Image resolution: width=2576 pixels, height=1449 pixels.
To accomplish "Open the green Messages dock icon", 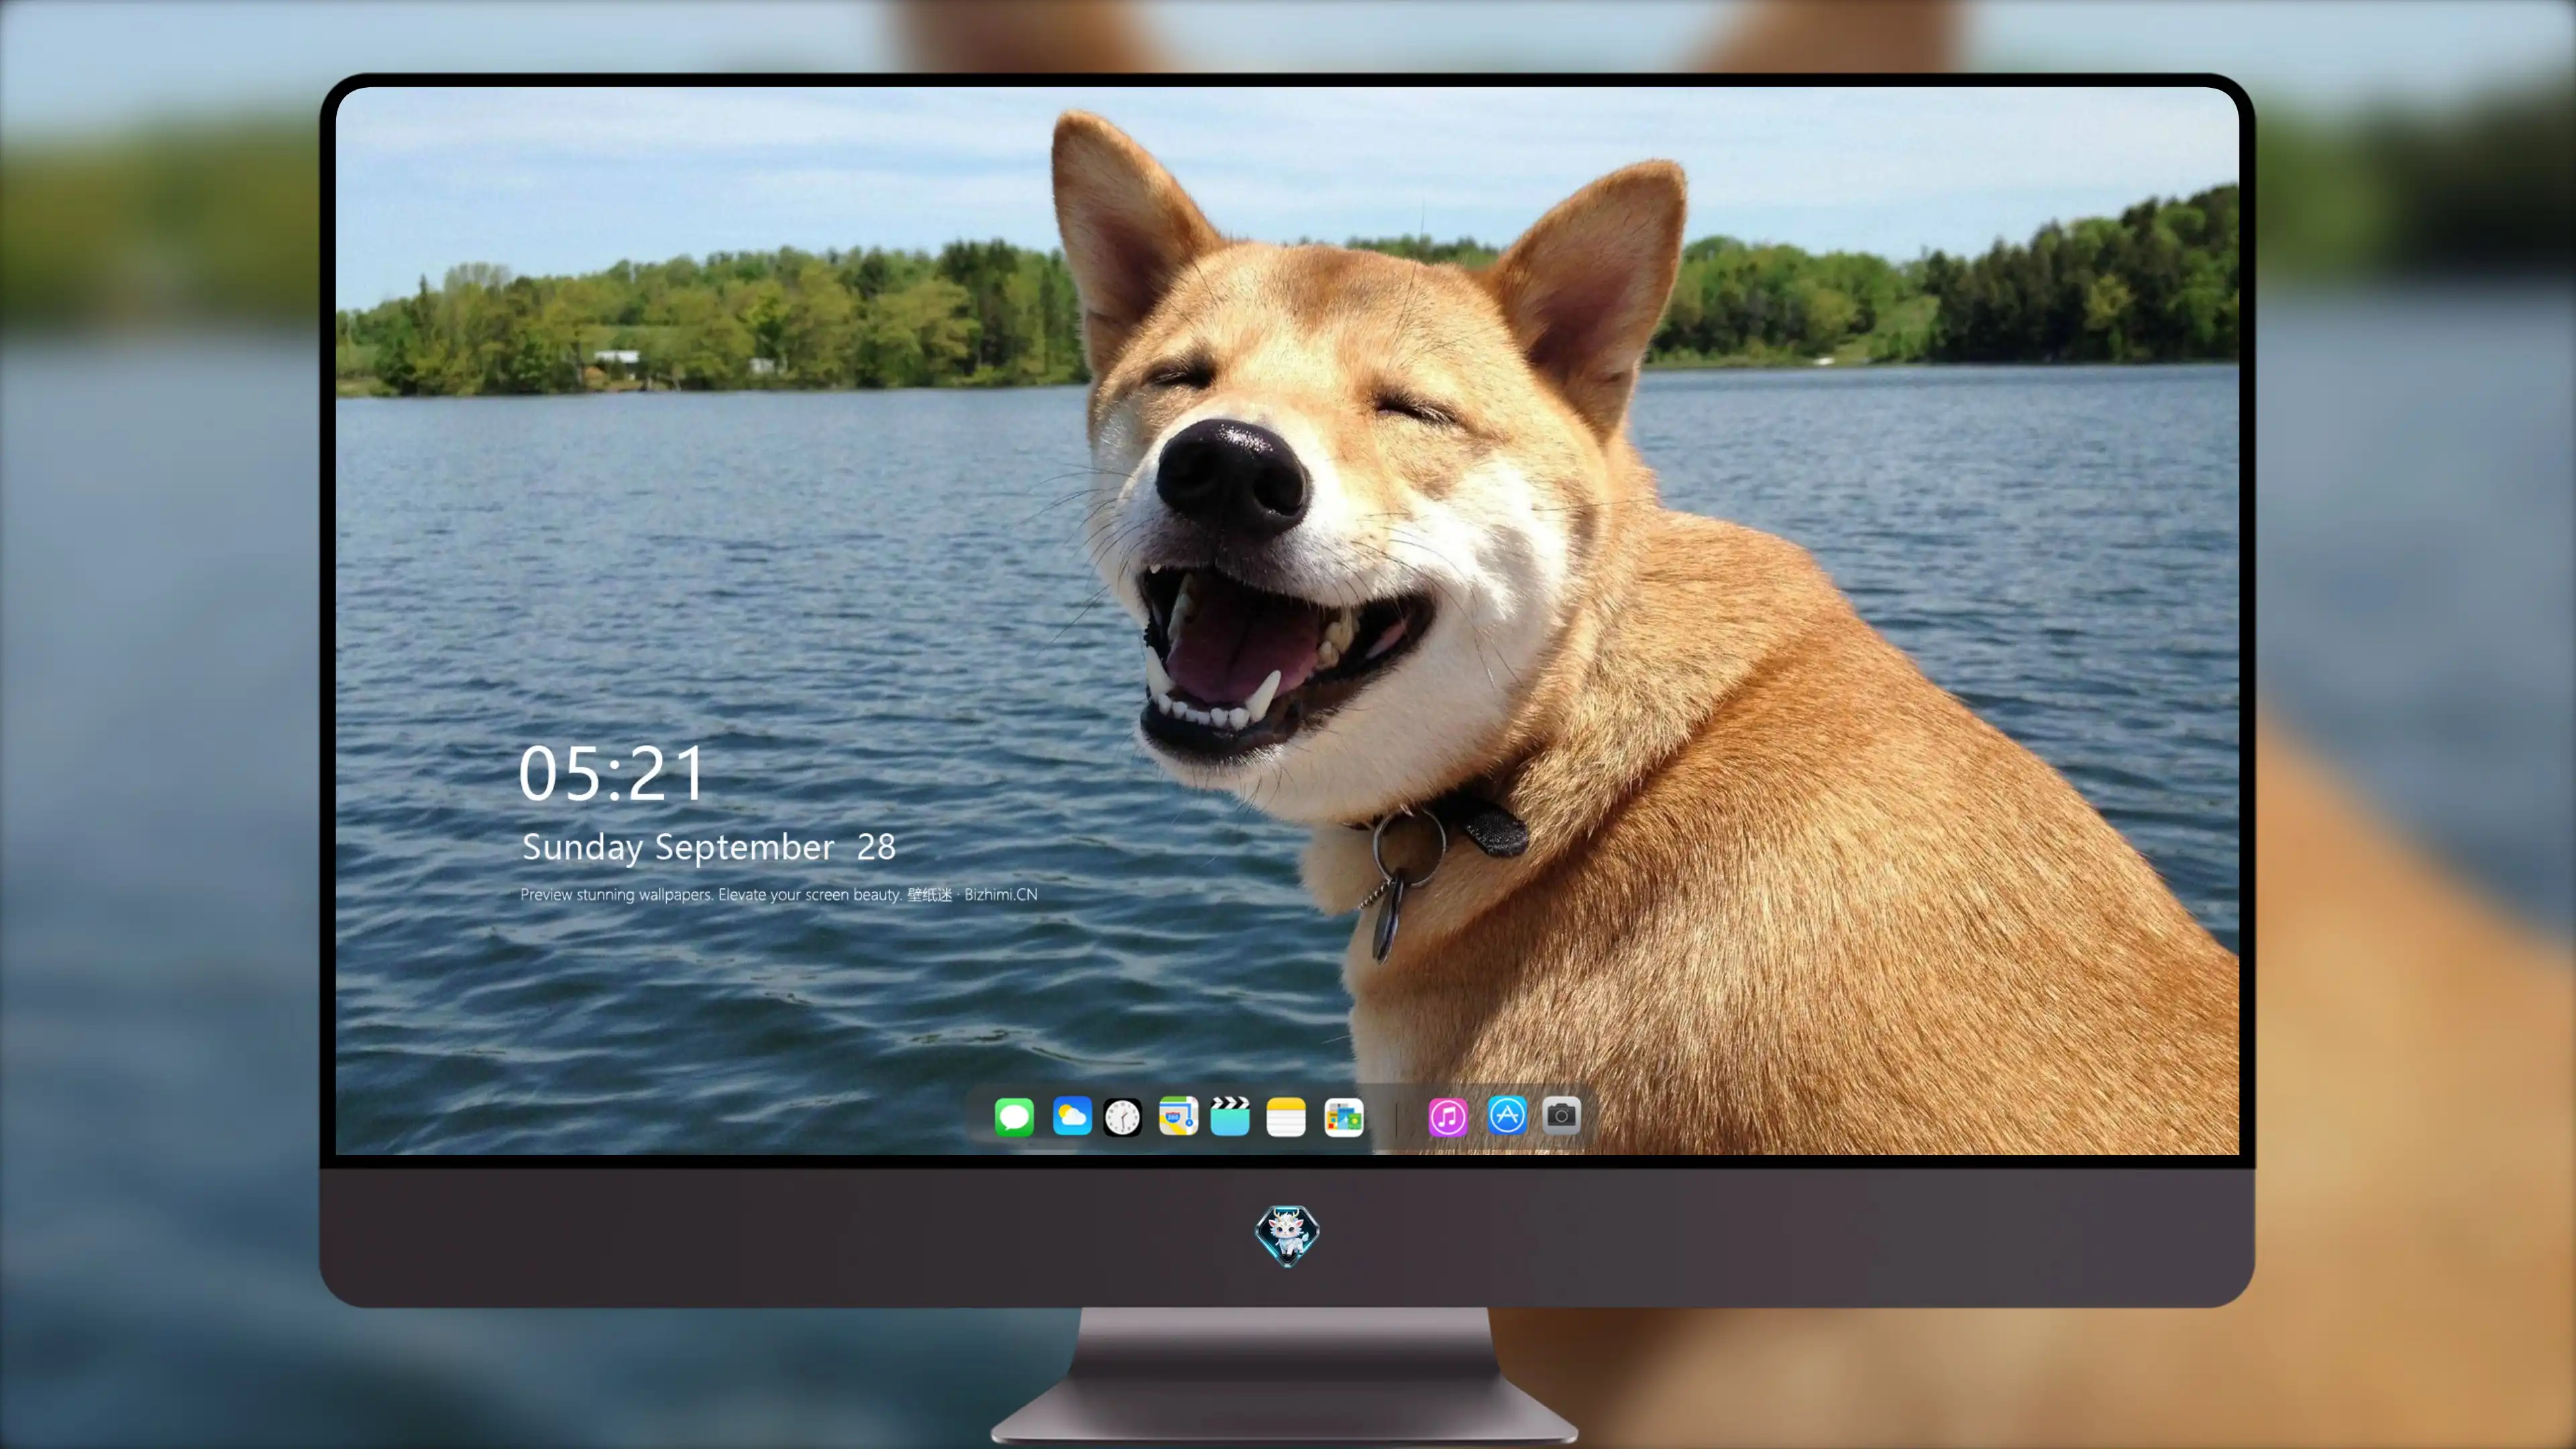I will click(1014, 1117).
